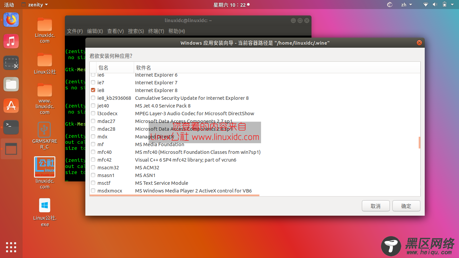Enable the mfc40 checkbox

point(93,152)
